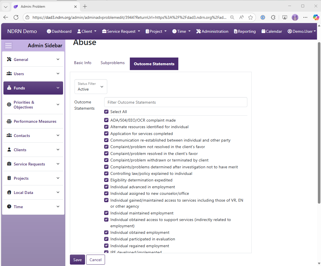
Task: Click the Projects clipboard icon in sidebar
Action: [x=9, y=178]
